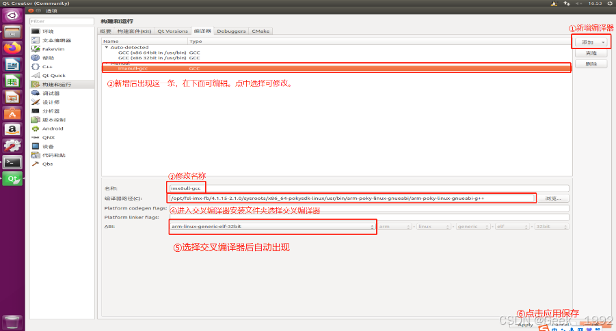
Task: Open the 16:53 clock menu
Action: pos(595,3)
